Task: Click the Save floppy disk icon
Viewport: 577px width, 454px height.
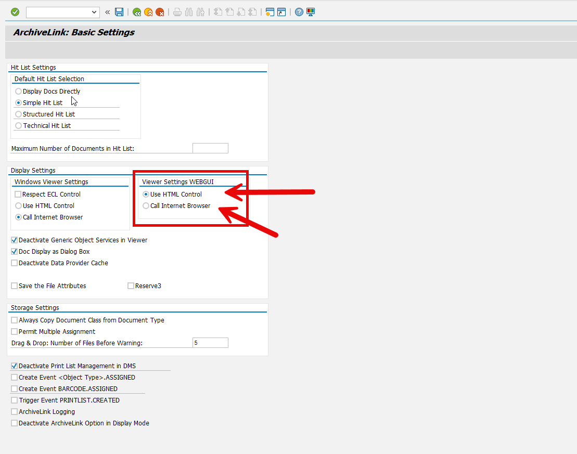Action: (119, 12)
